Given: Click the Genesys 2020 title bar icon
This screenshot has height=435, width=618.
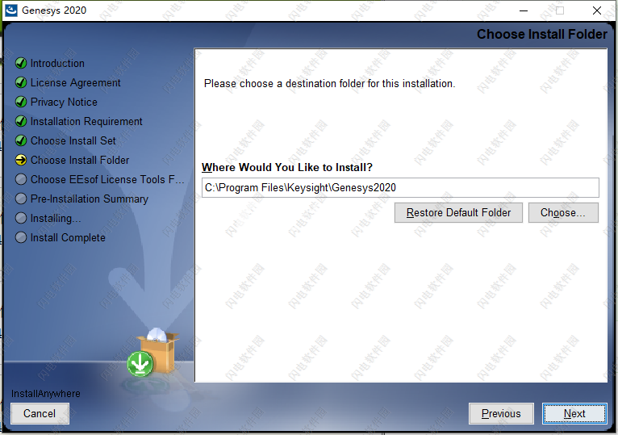Looking at the screenshot, I should 11,10.
